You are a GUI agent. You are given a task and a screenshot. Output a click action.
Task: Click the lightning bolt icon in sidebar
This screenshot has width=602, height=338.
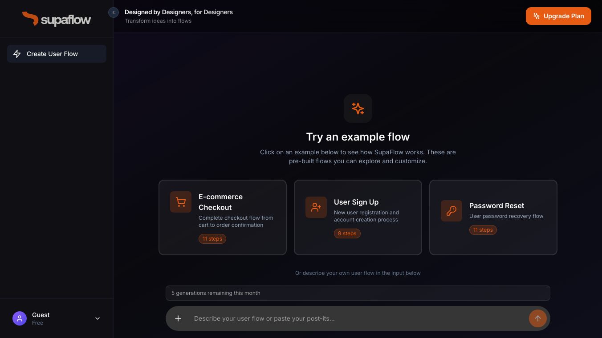coord(17,54)
